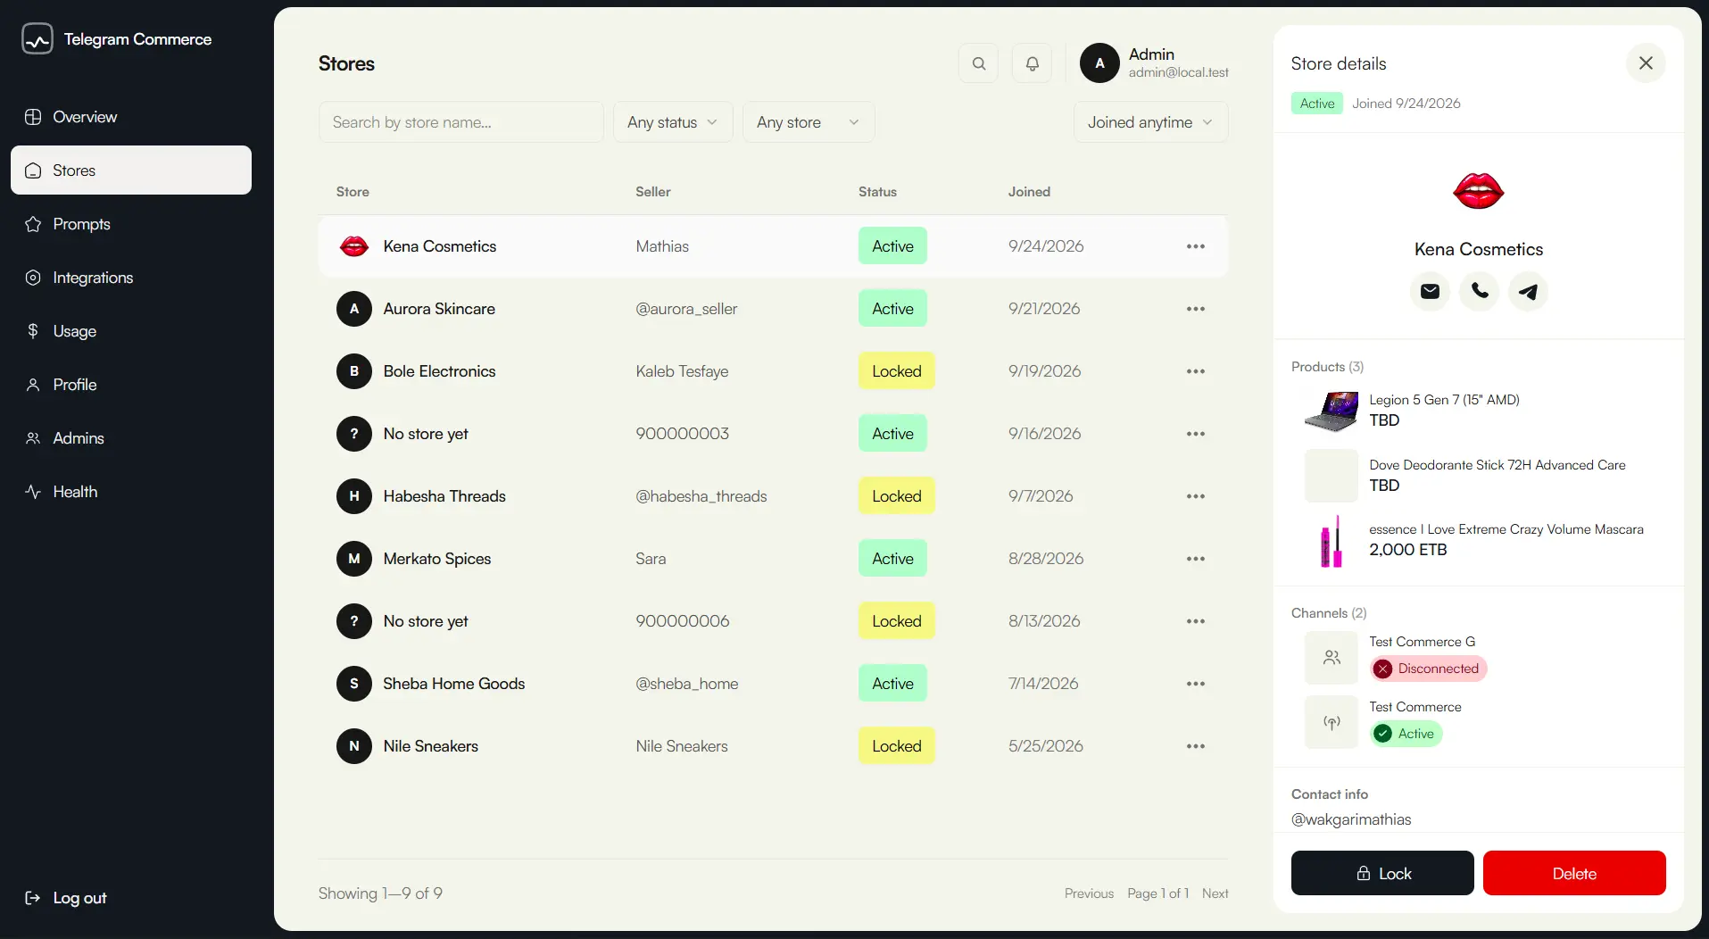This screenshot has height=939, width=1709.
Task: Open more options for Bole Electronics row
Action: click(x=1196, y=371)
